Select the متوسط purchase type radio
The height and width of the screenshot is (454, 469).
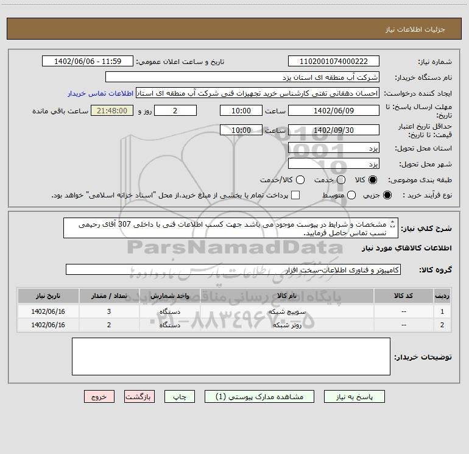(x=351, y=195)
